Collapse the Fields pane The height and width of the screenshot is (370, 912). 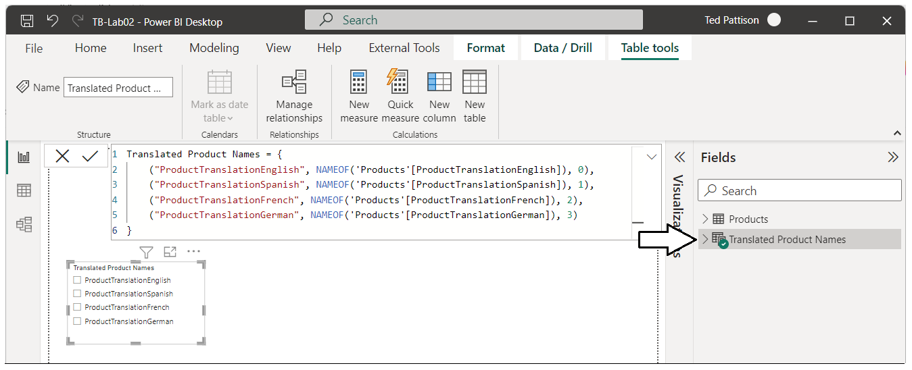click(x=893, y=157)
